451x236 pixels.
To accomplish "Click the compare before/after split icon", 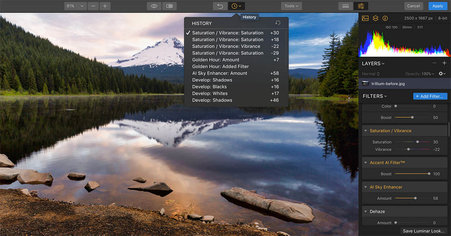I will tap(169, 6).
